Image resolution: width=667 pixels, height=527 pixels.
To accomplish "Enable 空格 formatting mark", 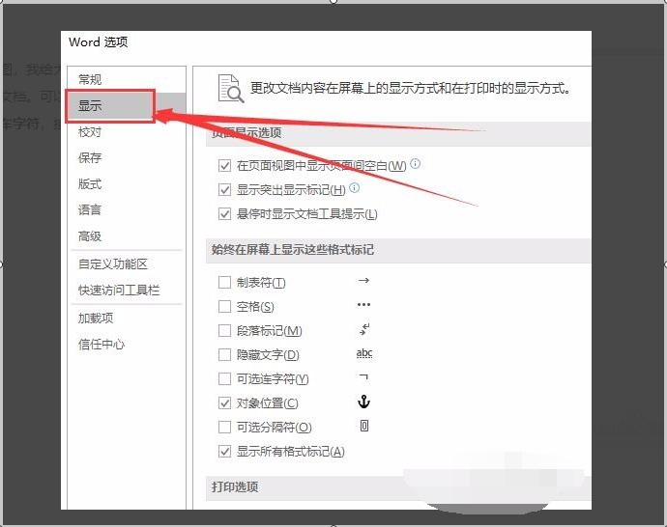I will [x=224, y=306].
